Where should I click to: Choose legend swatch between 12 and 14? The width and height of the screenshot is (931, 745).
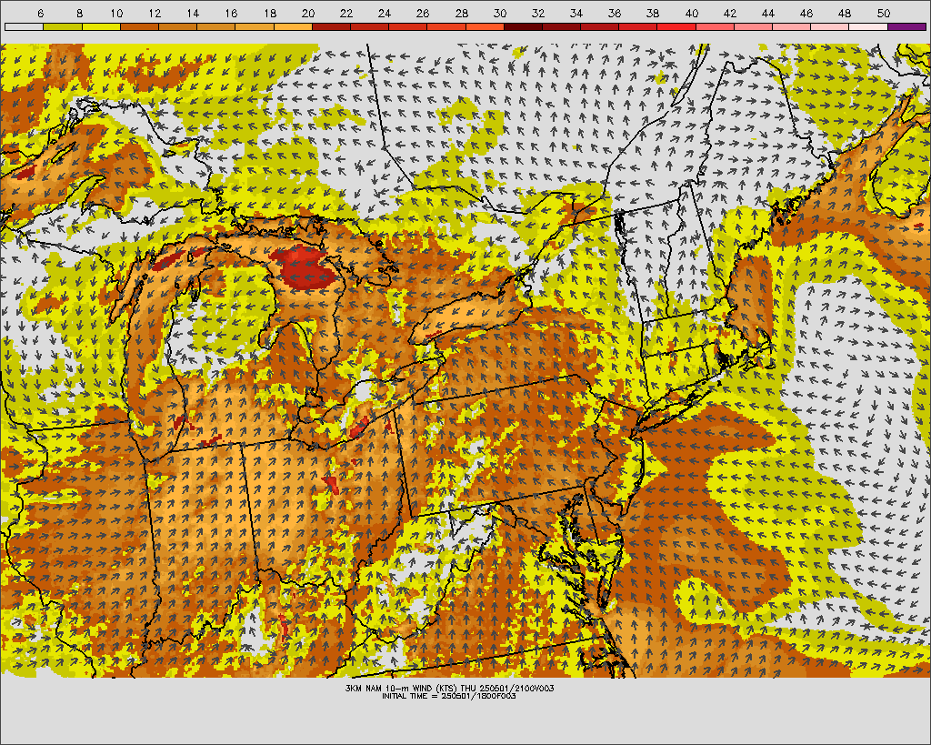coord(177,26)
